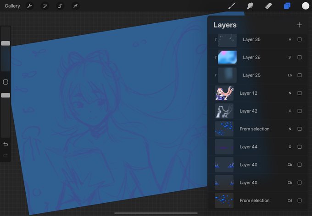
Task: Open blend mode Cd for From selection
Action: point(290,200)
